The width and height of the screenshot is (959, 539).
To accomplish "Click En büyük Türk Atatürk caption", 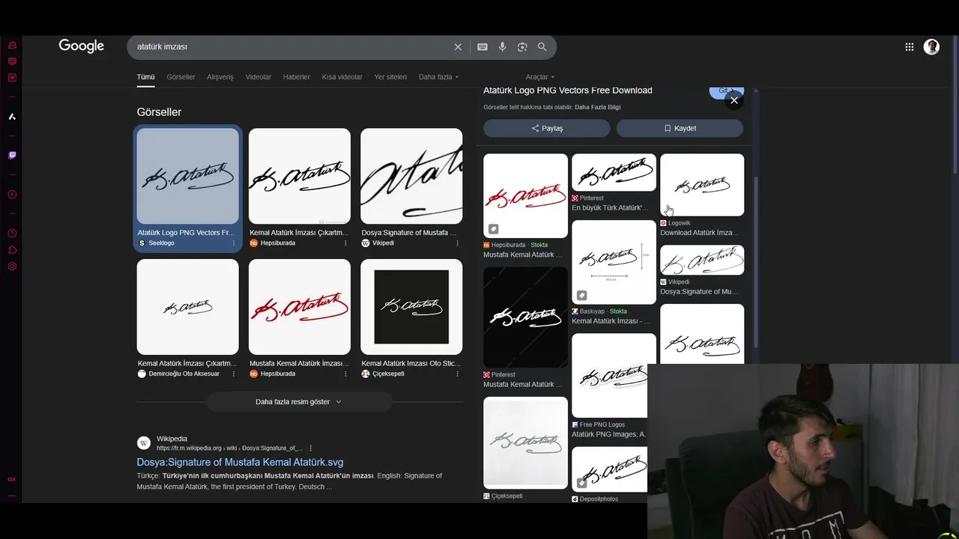I will tap(611, 208).
